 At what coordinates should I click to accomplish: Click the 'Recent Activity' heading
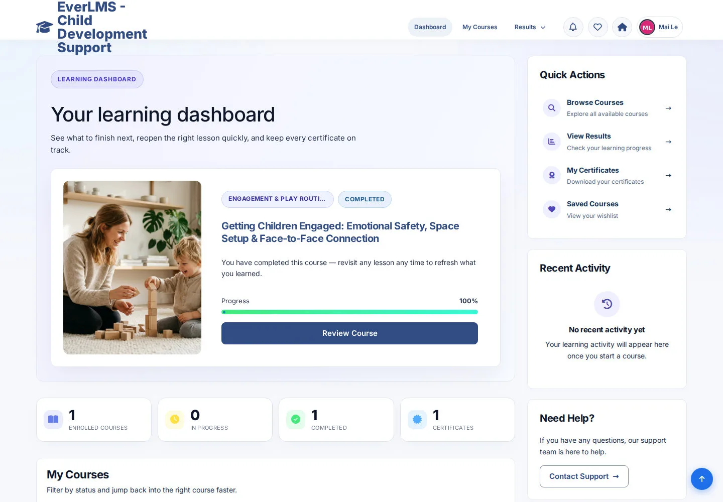[575, 268]
